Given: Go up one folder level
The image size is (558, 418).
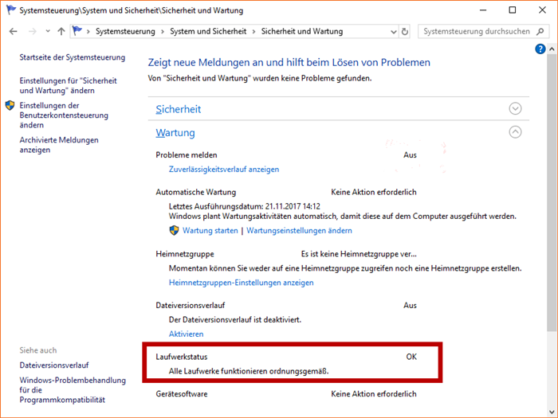Looking at the screenshot, I should coord(61,31).
